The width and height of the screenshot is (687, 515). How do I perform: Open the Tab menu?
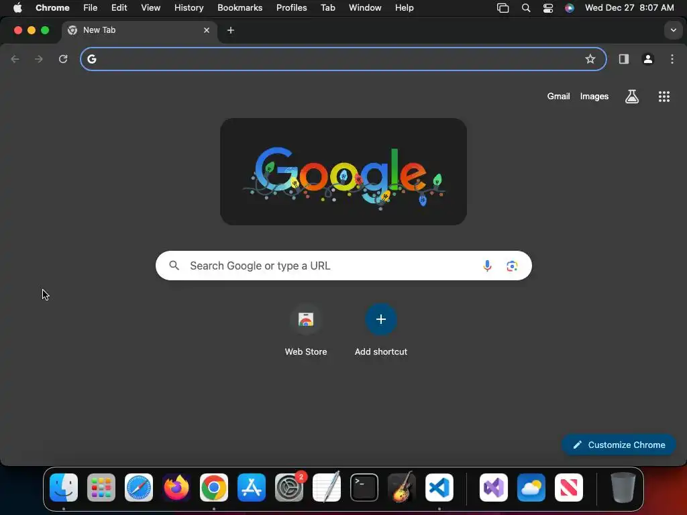coord(327,8)
